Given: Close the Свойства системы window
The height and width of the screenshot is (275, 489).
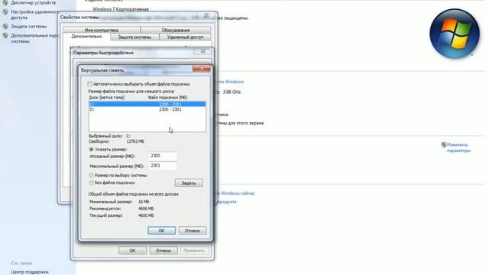Looking at the screenshot, I should (x=206, y=15).
